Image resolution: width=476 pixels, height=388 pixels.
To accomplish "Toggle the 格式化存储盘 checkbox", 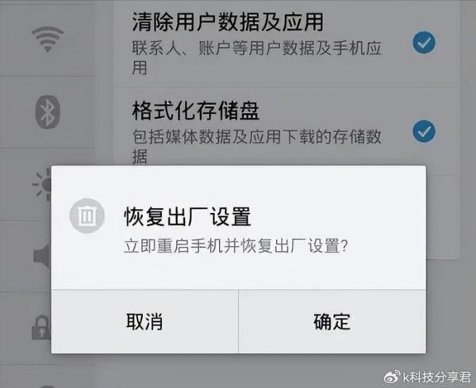I will tap(424, 131).
